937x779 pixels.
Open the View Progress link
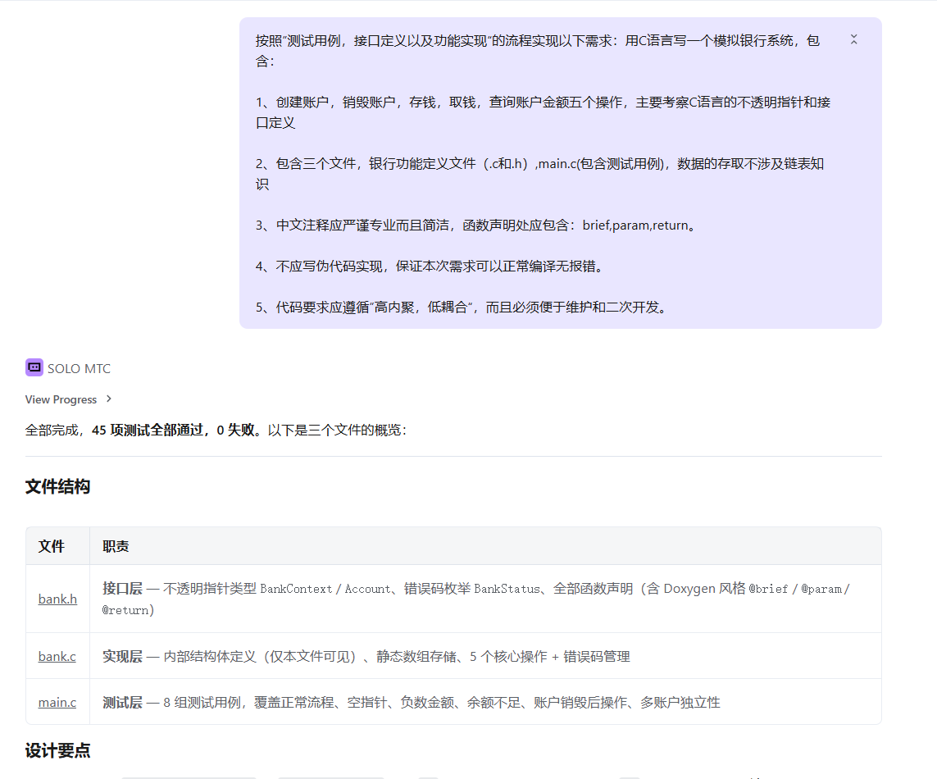(x=61, y=399)
